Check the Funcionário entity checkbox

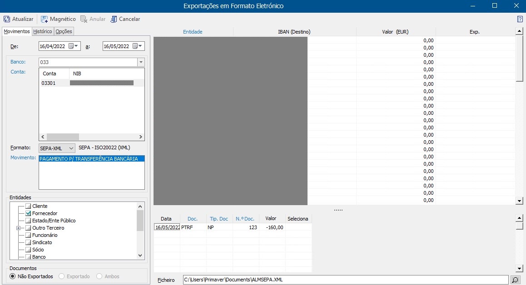pos(28,235)
